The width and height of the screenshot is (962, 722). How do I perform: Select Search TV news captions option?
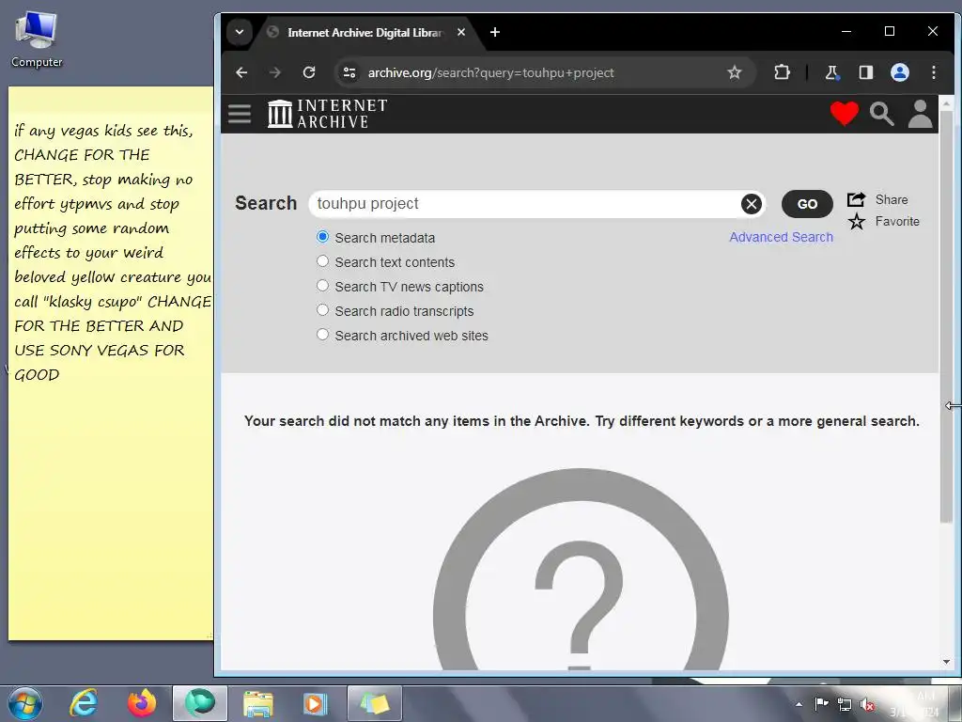[x=323, y=286]
